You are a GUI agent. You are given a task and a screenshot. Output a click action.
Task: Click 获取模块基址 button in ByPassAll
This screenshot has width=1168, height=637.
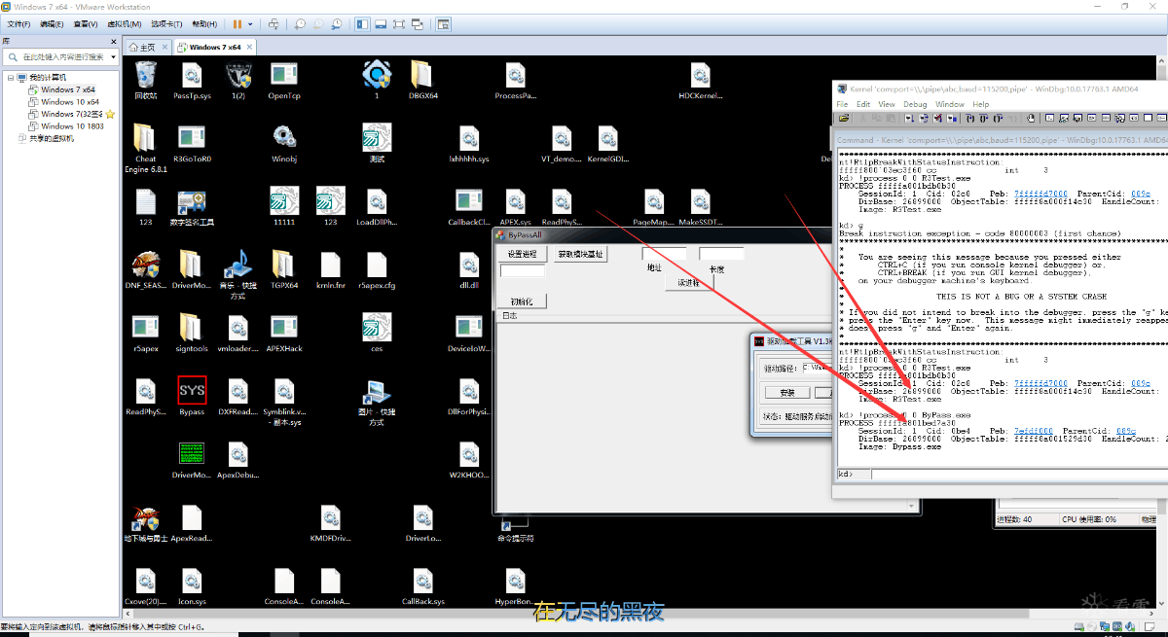[580, 254]
